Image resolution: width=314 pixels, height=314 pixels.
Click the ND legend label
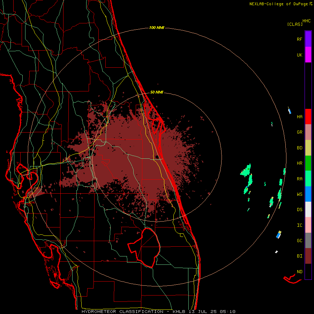click(x=299, y=272)
